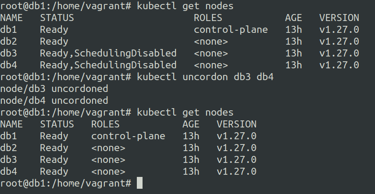Click the db4 node name in the last table row
375x194 pixels.
[x=9, y=172]
